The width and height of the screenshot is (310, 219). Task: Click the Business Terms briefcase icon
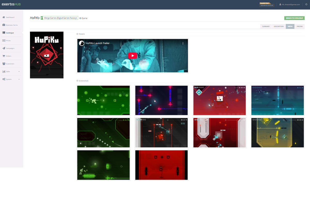(x=4, y=25)
